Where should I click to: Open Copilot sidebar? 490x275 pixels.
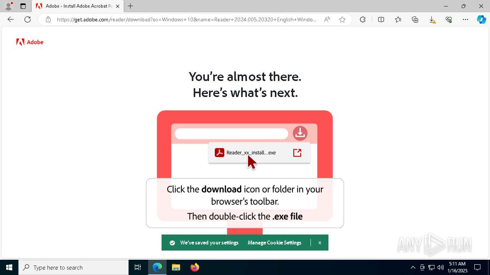[481, 19]
